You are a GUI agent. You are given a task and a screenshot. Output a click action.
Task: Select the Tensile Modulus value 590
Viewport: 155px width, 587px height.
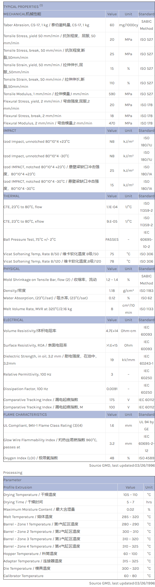point(112,94)
